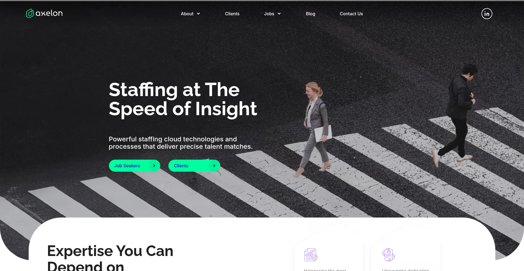Click the green Job Seekers button
Screen dimensions: 524x271
135,166
